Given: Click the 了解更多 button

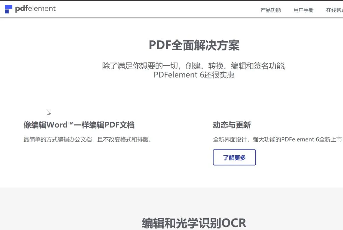Looking at the screenshot, I should point(234,157).
